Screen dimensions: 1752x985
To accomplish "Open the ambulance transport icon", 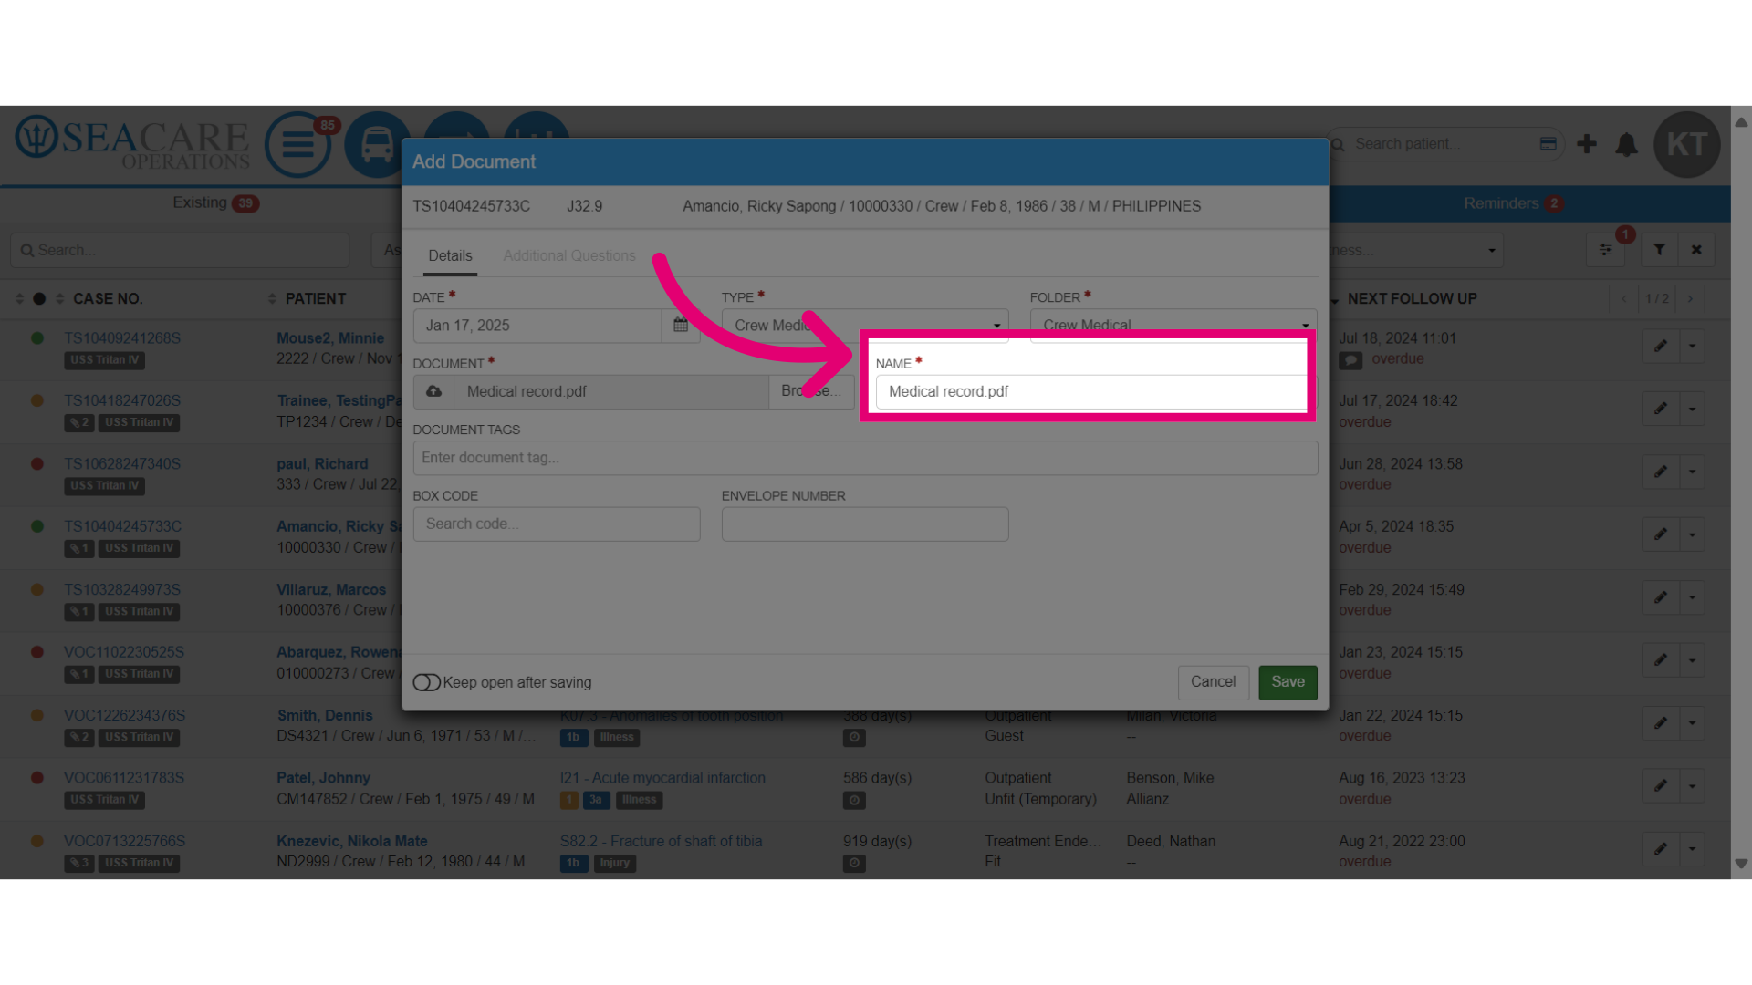I will 377,144.
